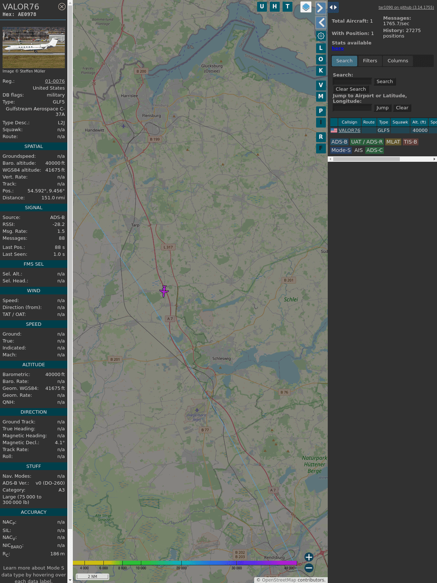
Task: Switch to the Columns tab
Action: [398, 61]
